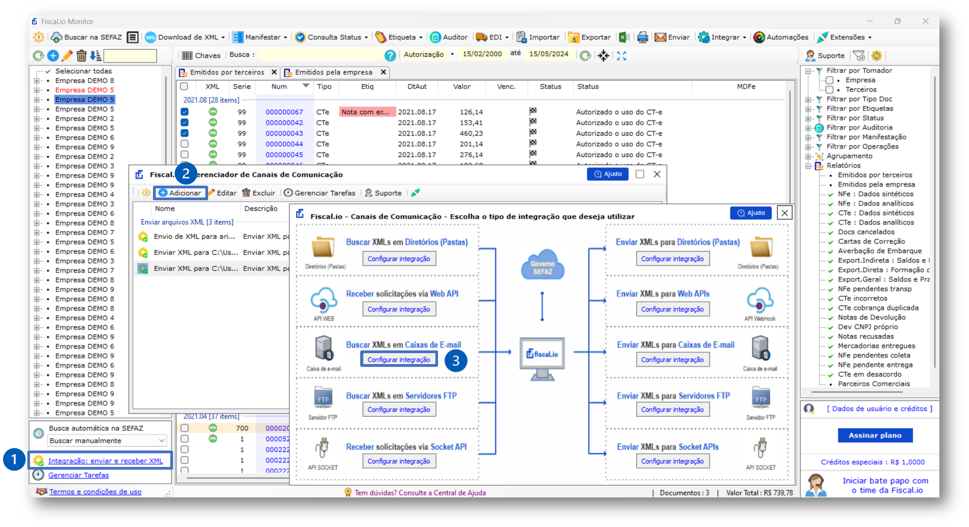Viewport: 969px width, 527px height.
Task: Open Termos e condições de uso link
Action: point(95,492)
